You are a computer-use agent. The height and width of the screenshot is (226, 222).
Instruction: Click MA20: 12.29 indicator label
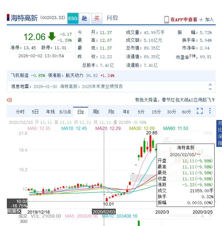pyautogui.click(x=108, y=128)
